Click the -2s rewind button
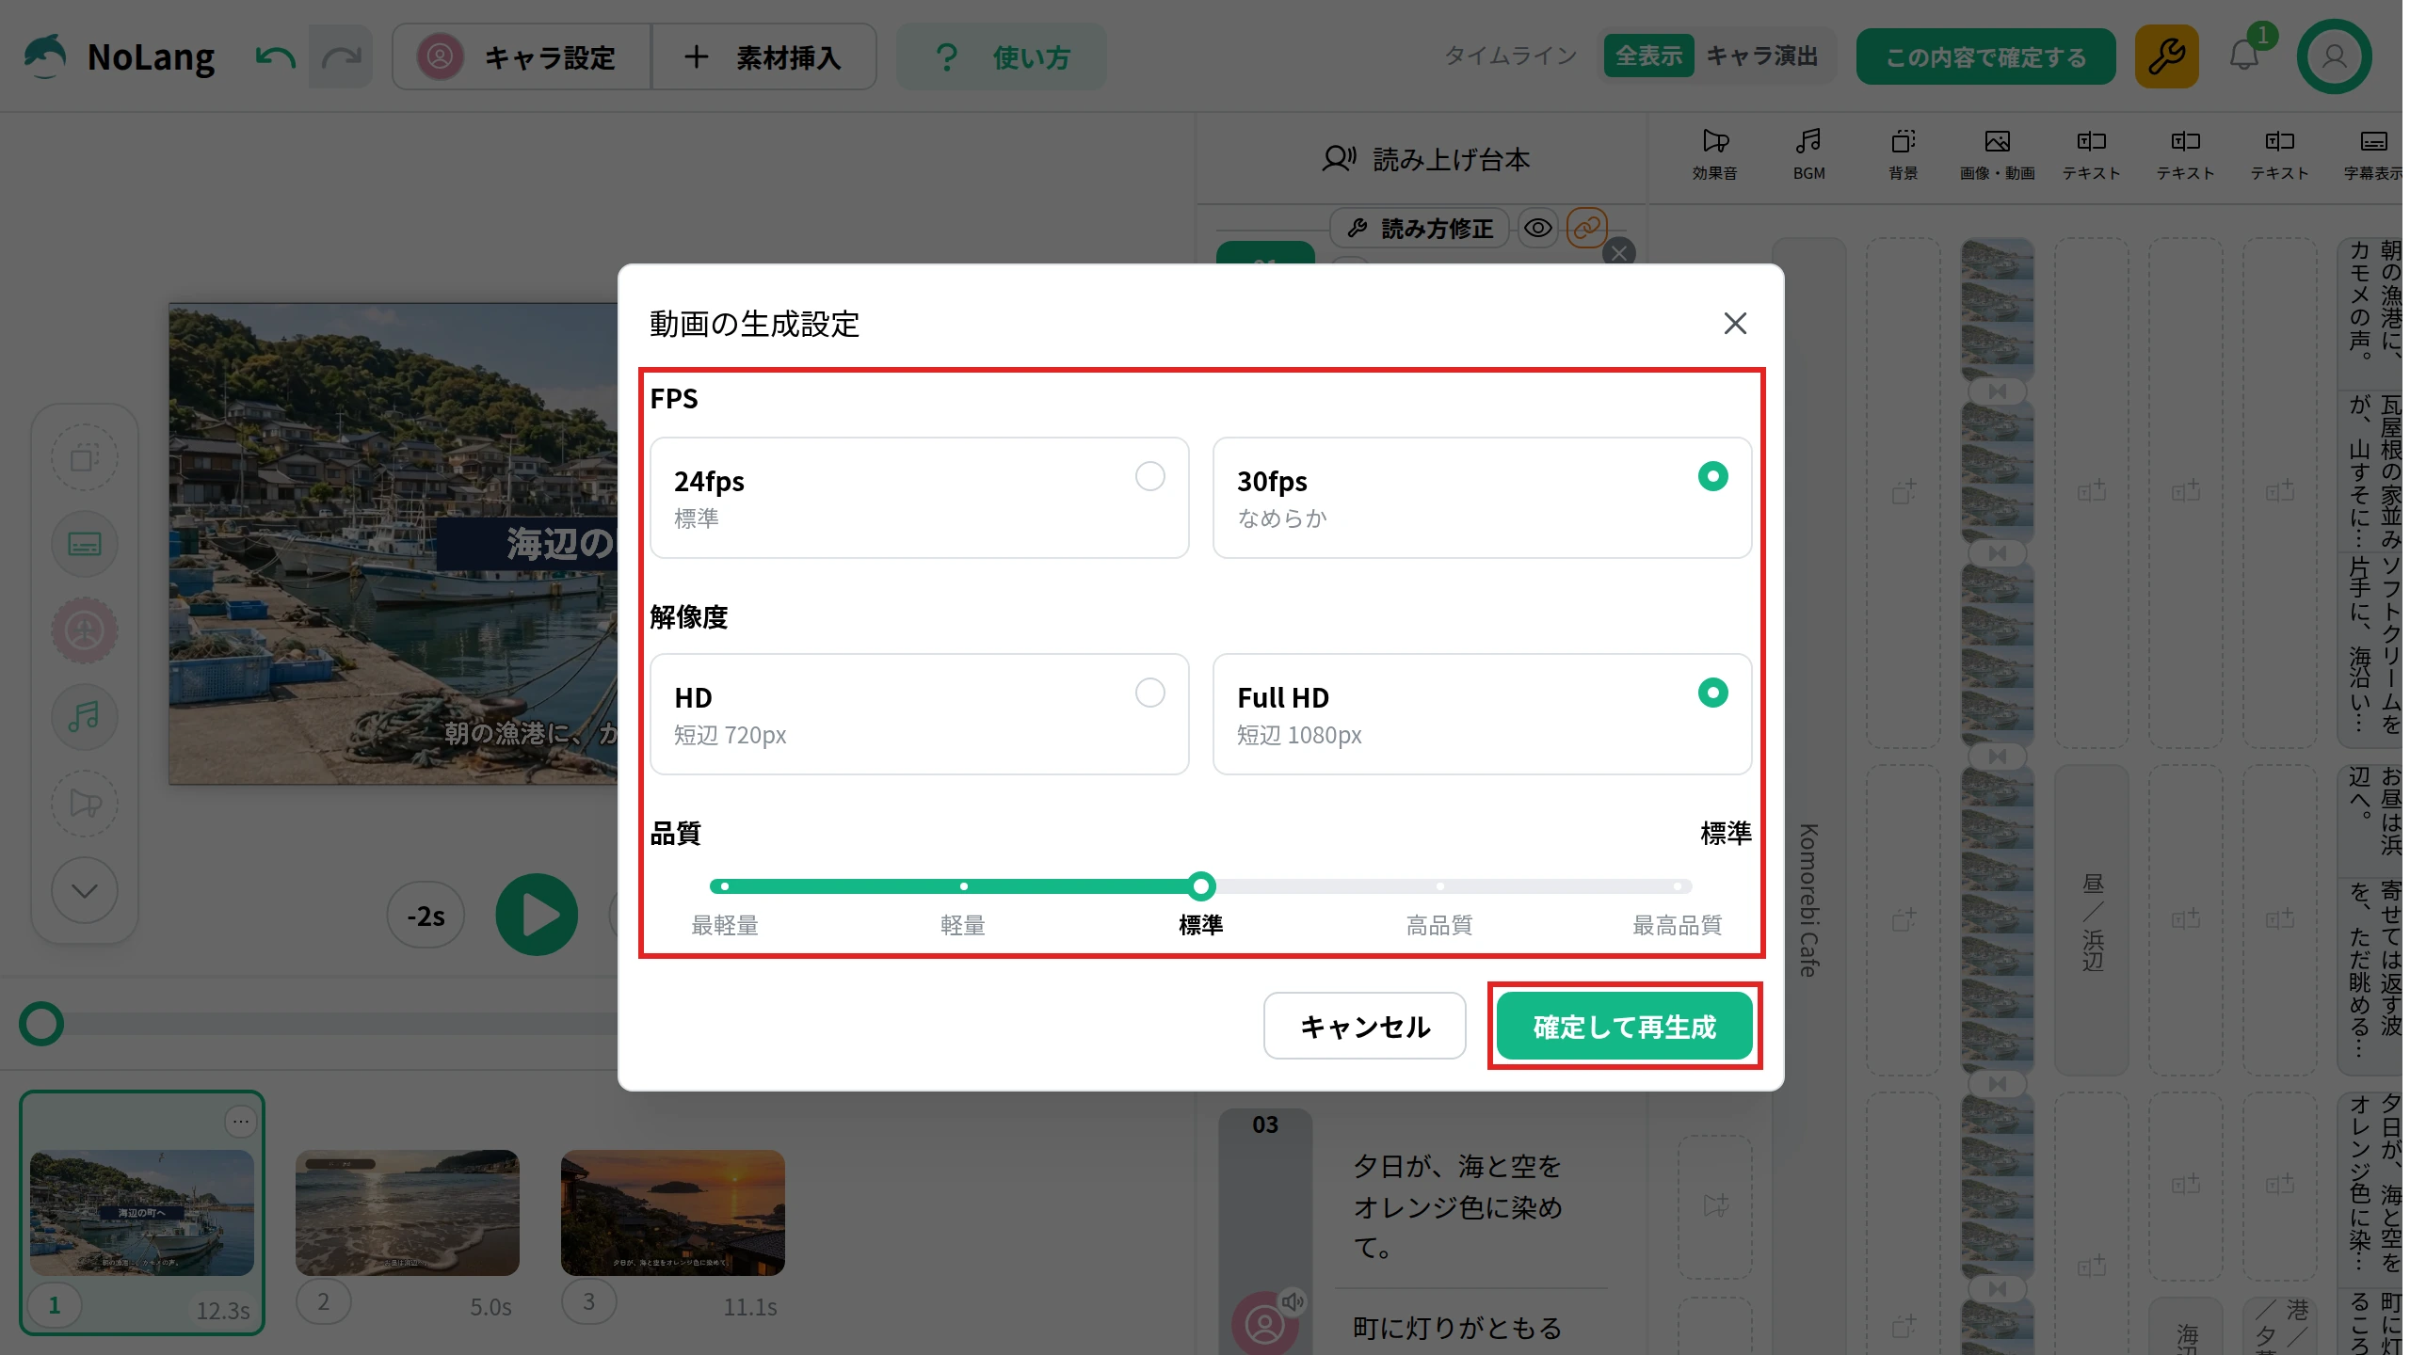Viewport: 2410px width, 1355px height. (x=426, y=916)
